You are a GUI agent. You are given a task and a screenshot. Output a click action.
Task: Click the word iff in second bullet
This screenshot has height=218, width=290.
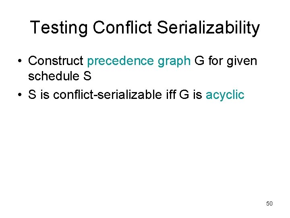click(x=170, y=94)
